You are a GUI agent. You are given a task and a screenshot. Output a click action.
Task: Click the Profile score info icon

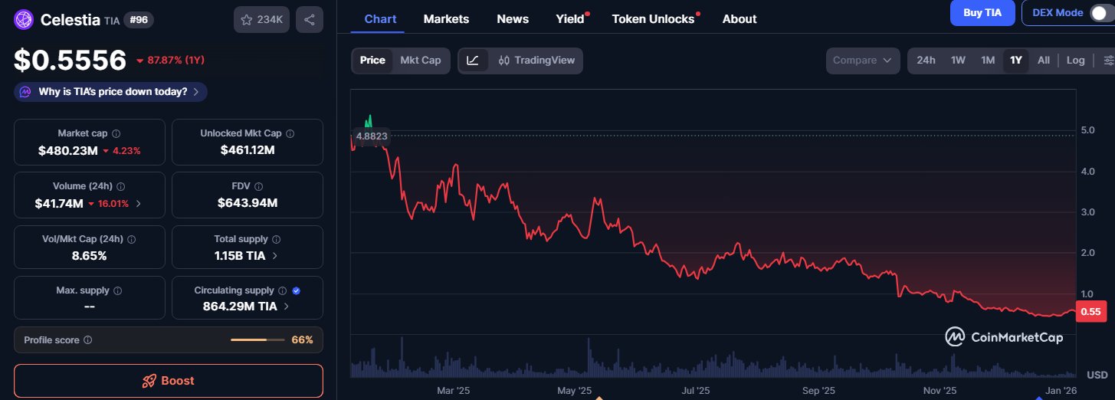pyautogui.click(x=88, y=340)
